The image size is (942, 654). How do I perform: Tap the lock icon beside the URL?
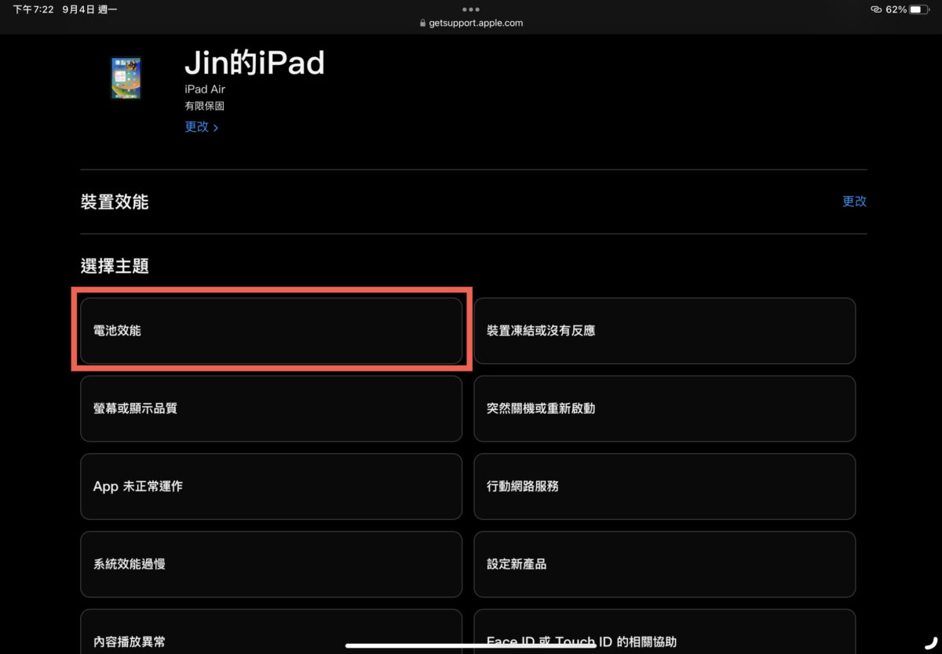click(423, 24)
